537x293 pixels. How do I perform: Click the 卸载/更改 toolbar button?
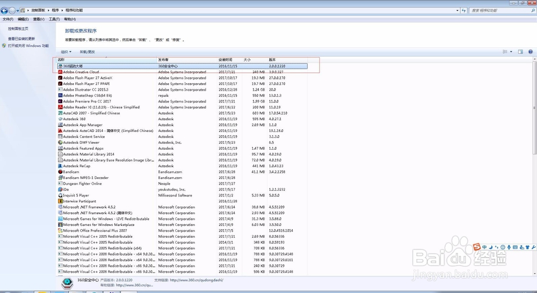(88, 52)
